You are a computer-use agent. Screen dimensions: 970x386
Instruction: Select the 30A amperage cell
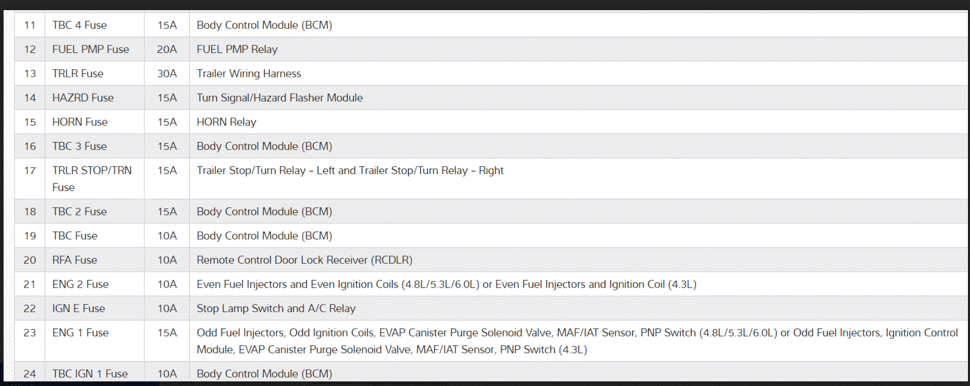point(167,73)
